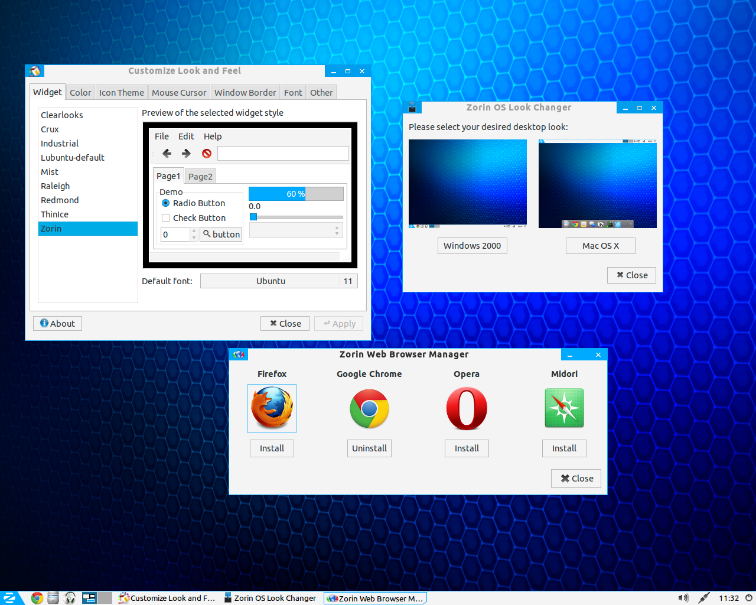Screen dimensions: 756x605
Task: Select the Opera browser icon
Action: 467,408
